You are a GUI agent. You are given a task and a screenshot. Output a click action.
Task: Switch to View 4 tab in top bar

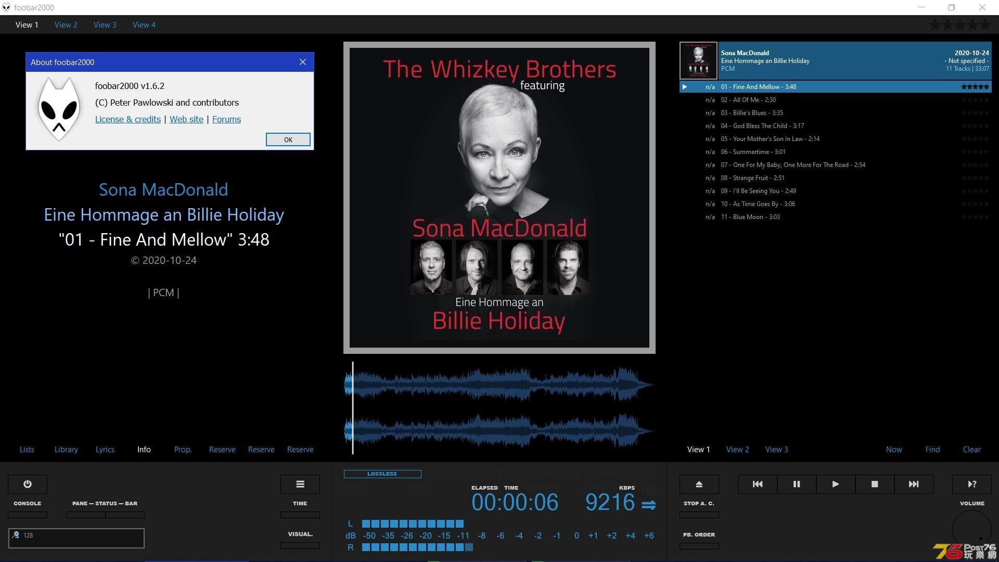point(144,25)
